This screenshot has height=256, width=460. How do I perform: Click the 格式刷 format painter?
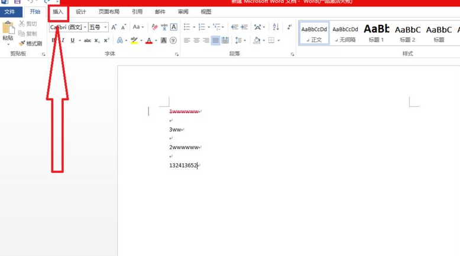click(x=30, y=44)
